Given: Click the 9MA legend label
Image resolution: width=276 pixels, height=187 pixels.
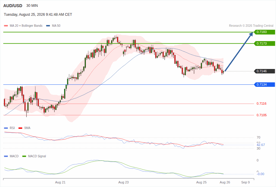Looking at the screenshot, I should 27,128.
